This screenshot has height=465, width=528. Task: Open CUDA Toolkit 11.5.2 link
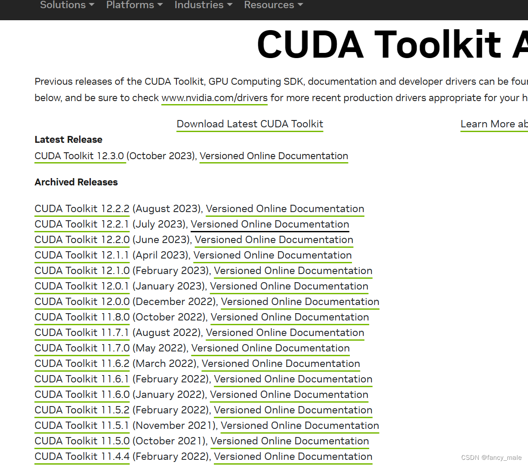pyautogui.click(x=82, y=410)
